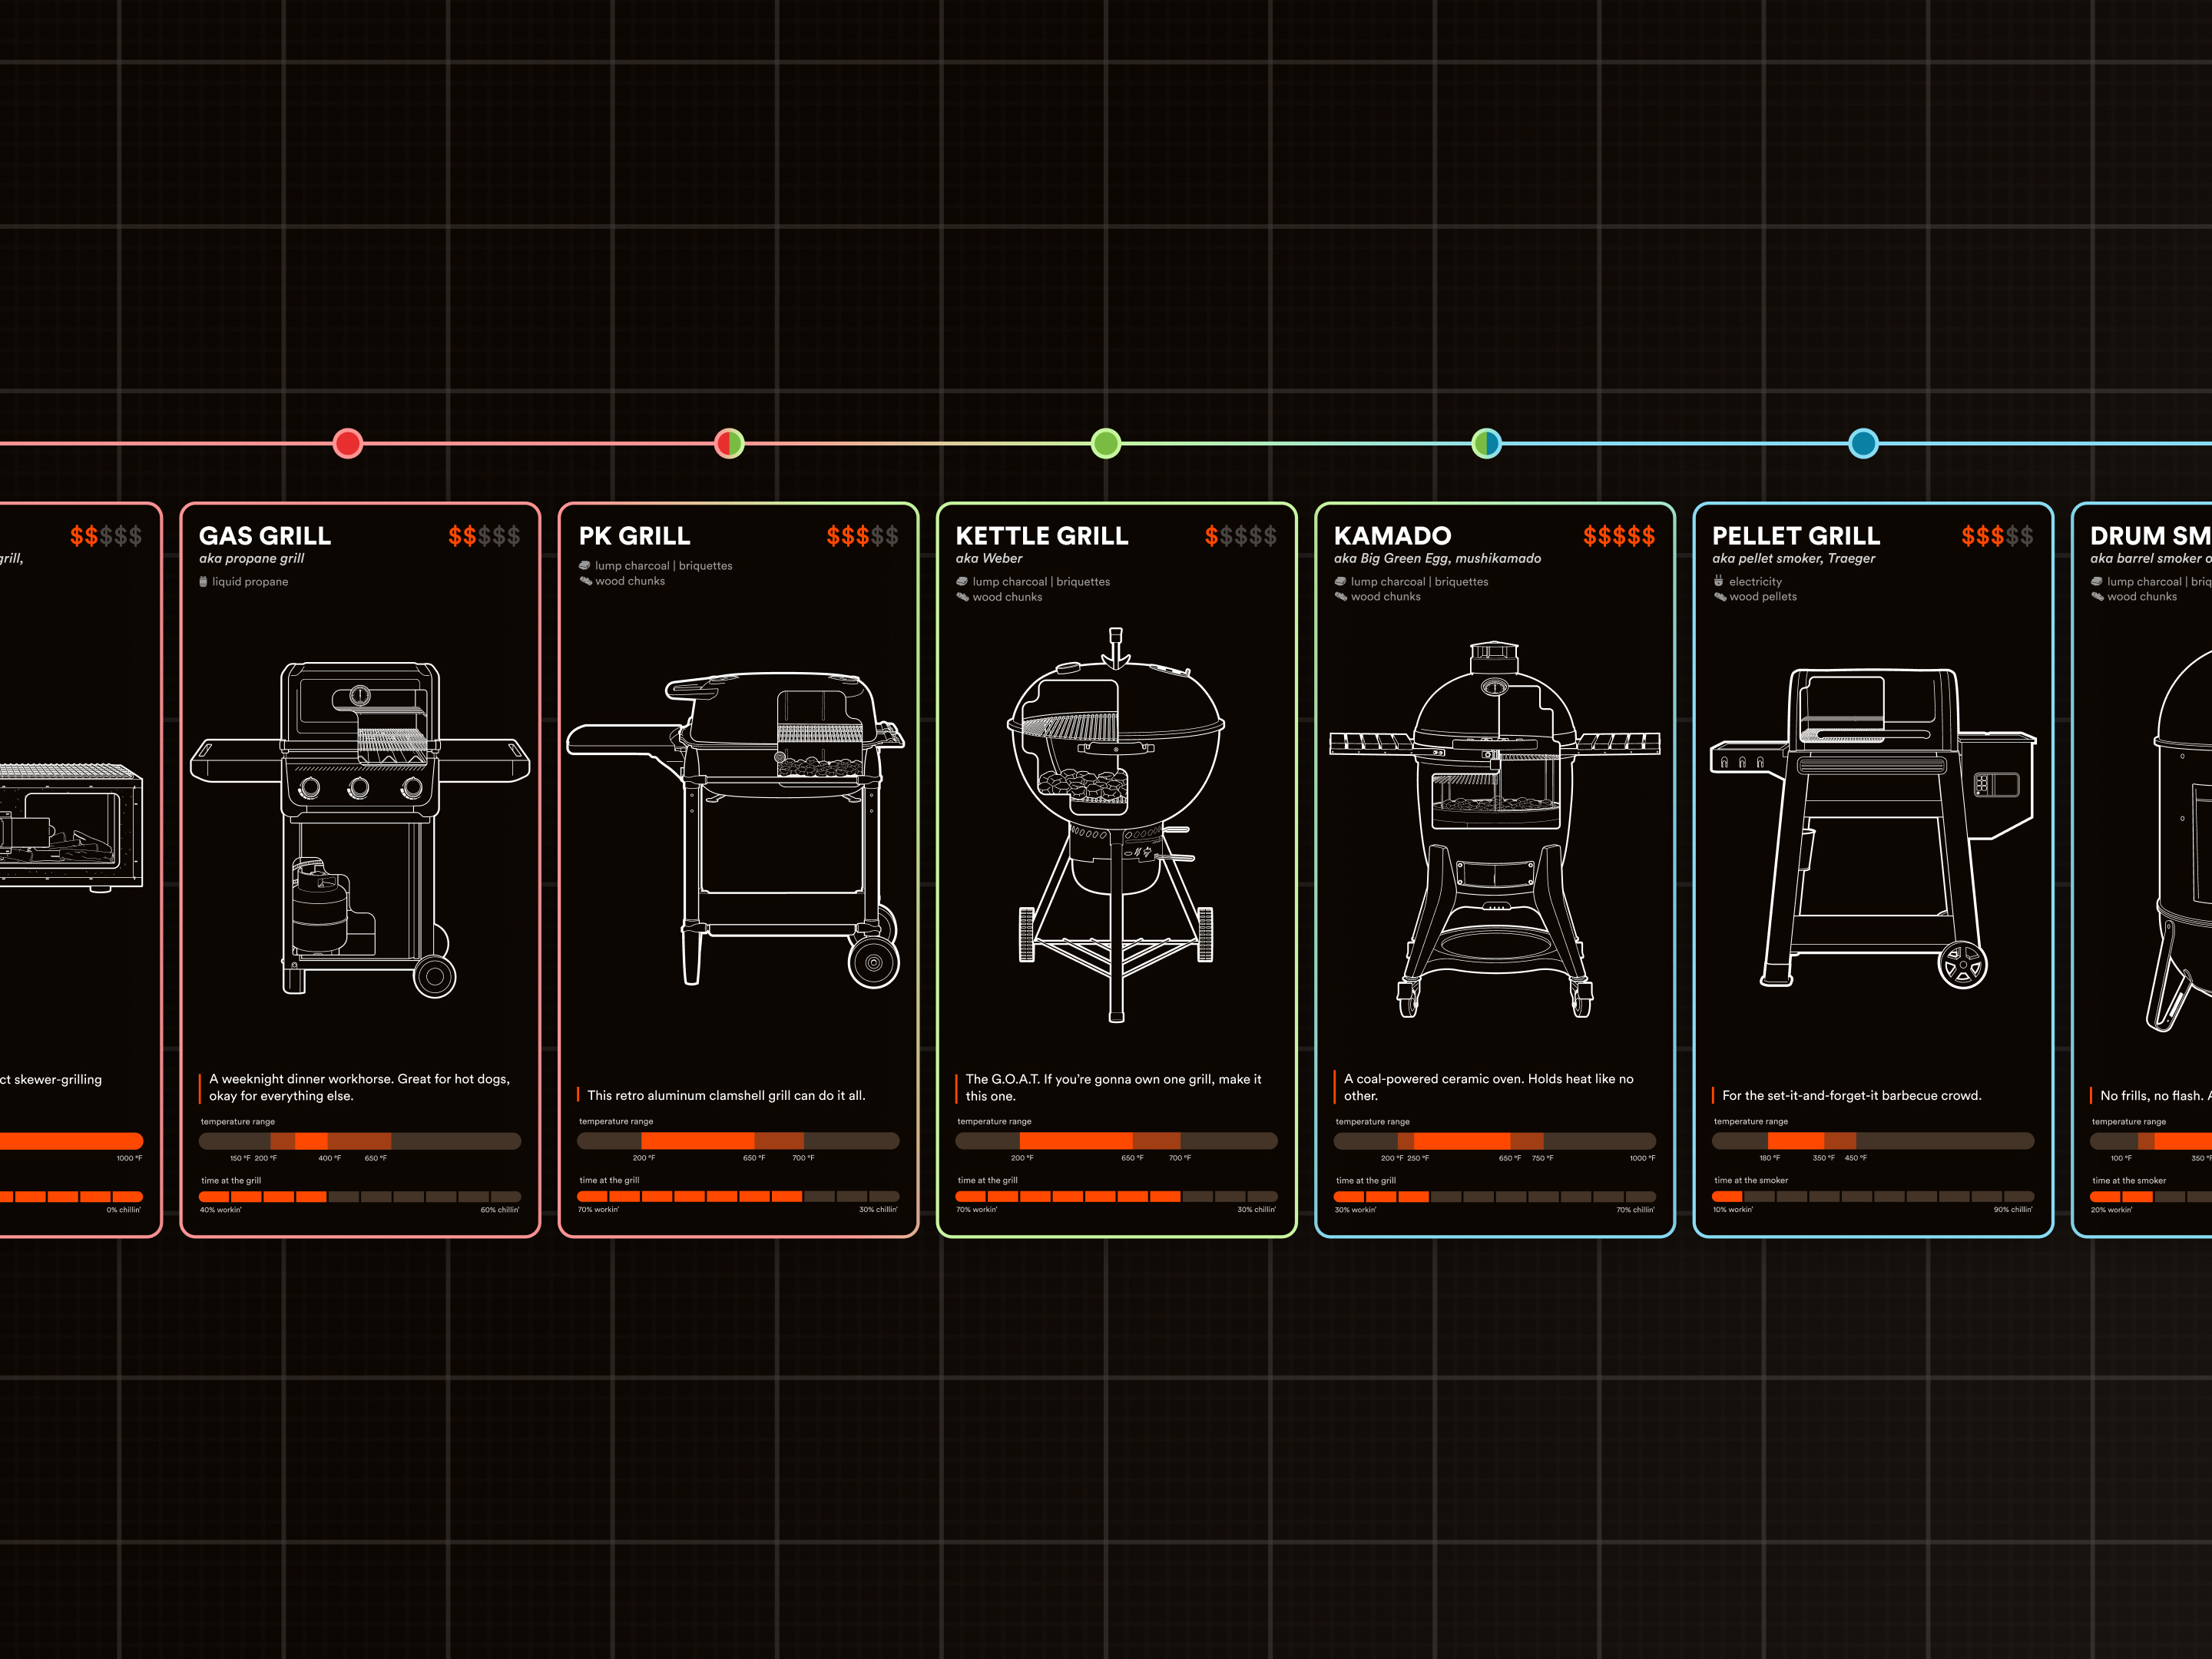
Task: Click the Gas Grill price rating dollar signs
Action: coord(484,536)
